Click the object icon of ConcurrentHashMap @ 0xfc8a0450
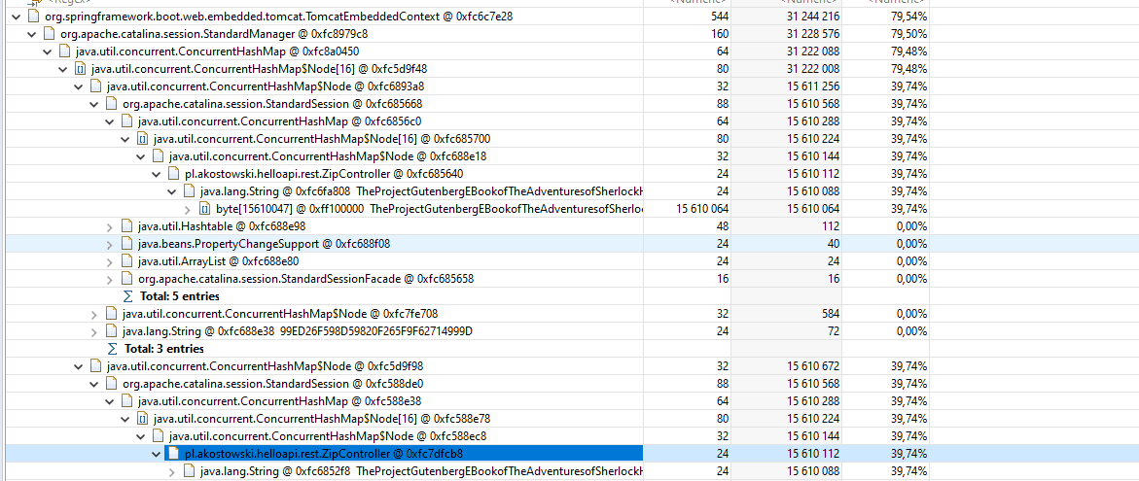The width and height of the screenshot is (1139, 481). [64, 51]
